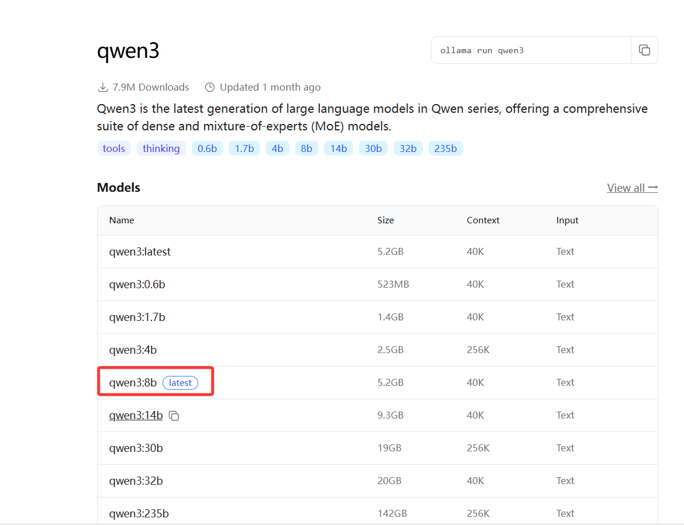Click the 256K context in qwen3:4b row
This screenshot has height=525, width=684.
click(x=478, y=350)
